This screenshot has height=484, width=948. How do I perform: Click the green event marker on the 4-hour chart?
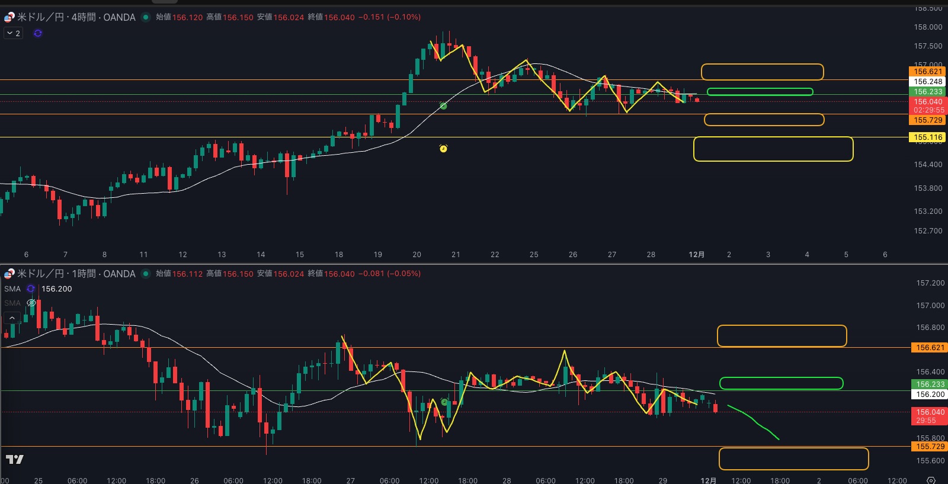[443, 106]
